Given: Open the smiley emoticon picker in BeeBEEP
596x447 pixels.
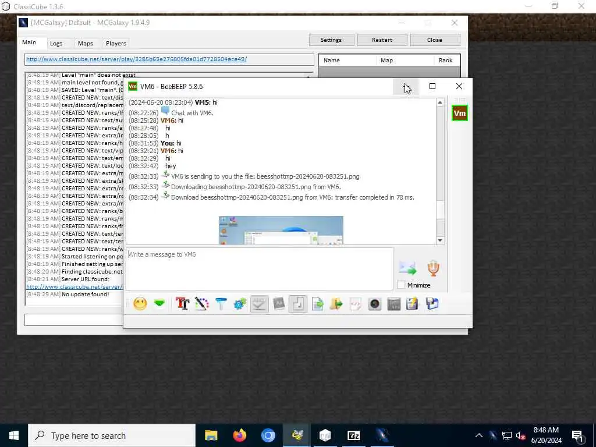Looking at the screenshot, I should coord(140,304).
